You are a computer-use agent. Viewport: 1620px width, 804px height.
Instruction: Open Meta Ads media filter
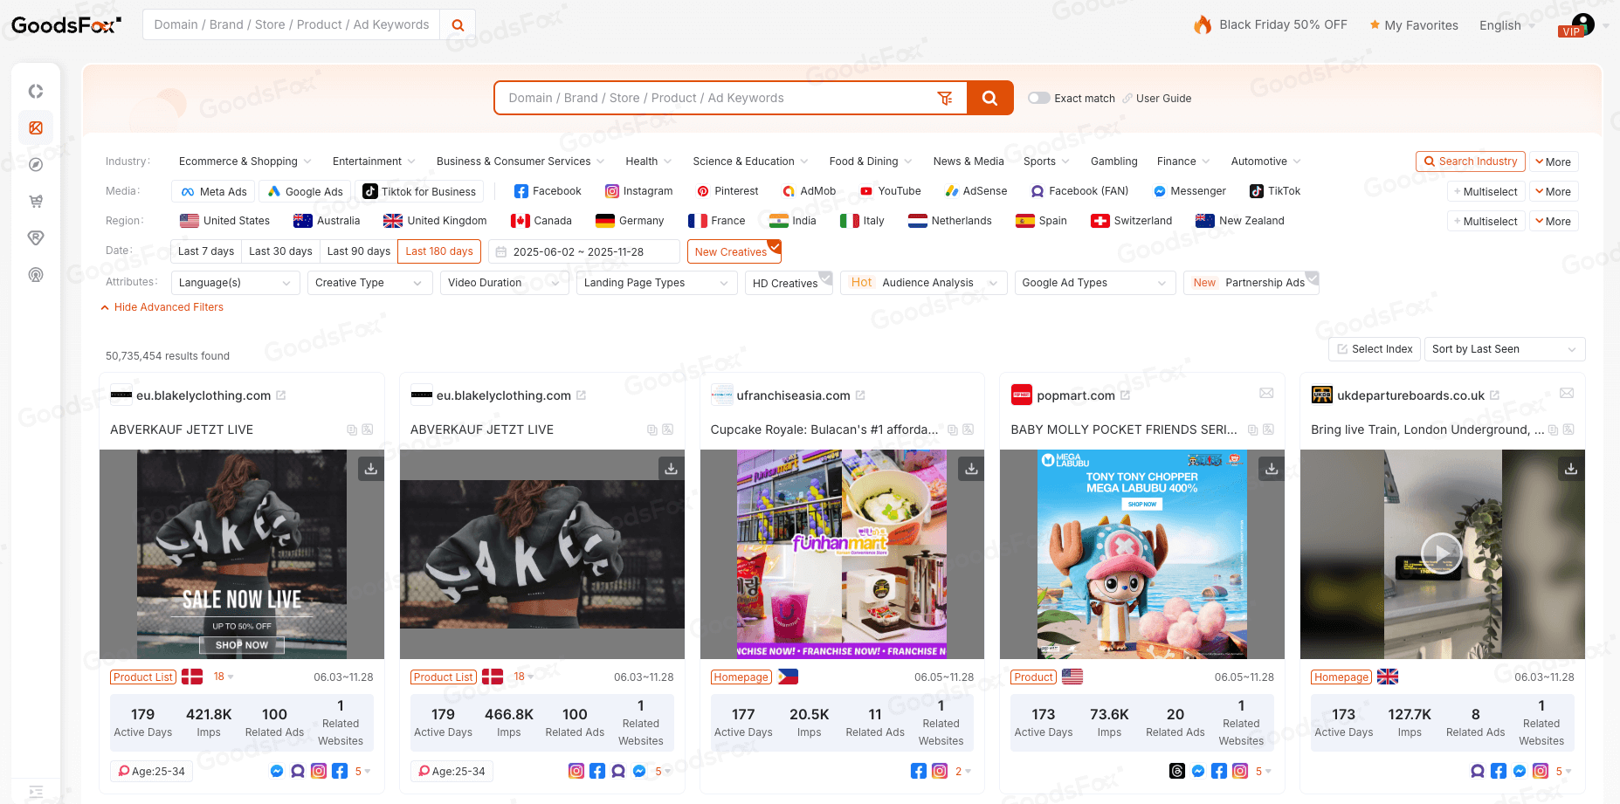[212, 190]
